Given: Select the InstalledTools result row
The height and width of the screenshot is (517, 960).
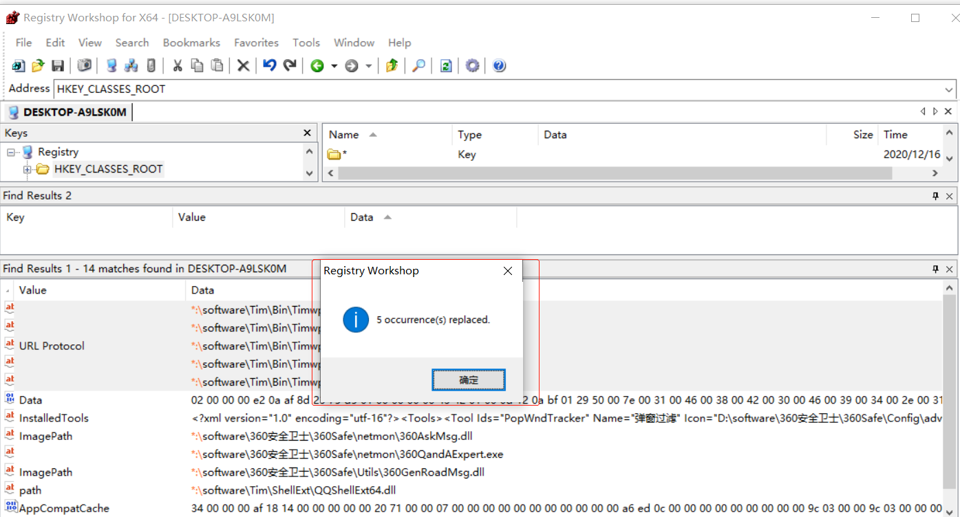Looking at the screenshot, I should (472, 418).
